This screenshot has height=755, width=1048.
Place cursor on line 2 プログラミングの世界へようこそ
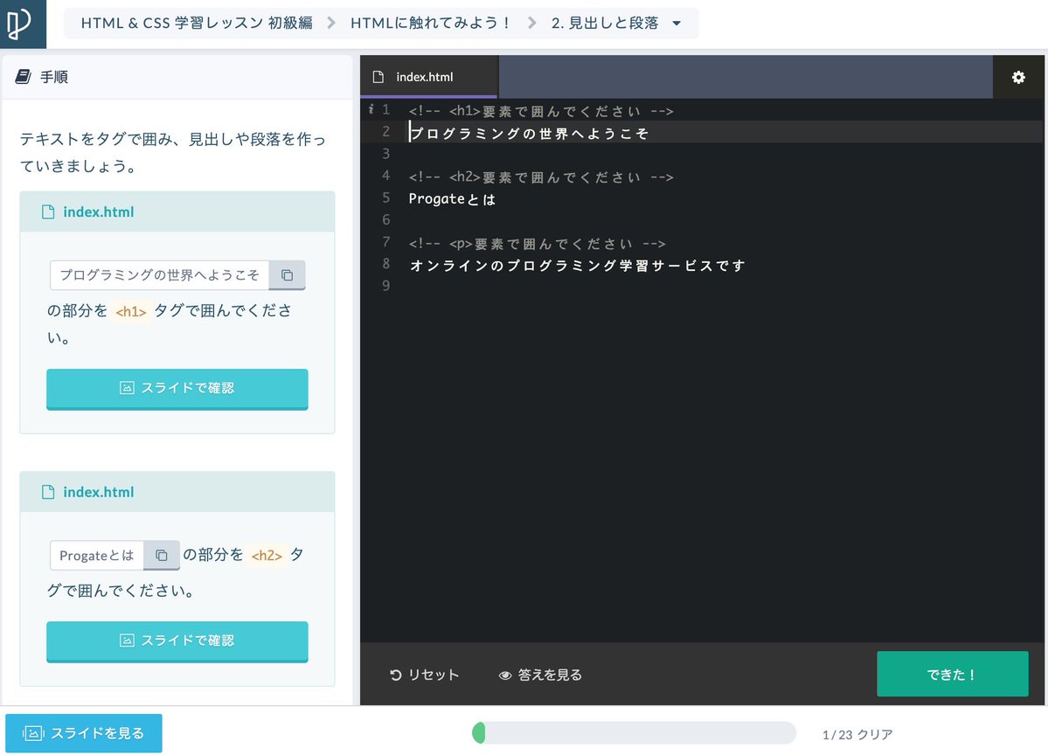(x=529, y=133)
